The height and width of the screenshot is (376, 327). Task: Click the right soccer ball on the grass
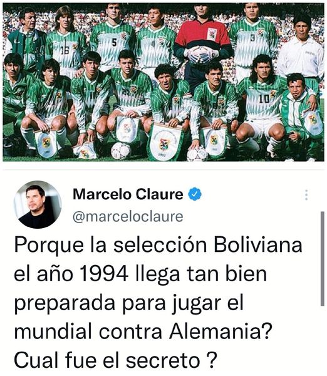point(197,154)
